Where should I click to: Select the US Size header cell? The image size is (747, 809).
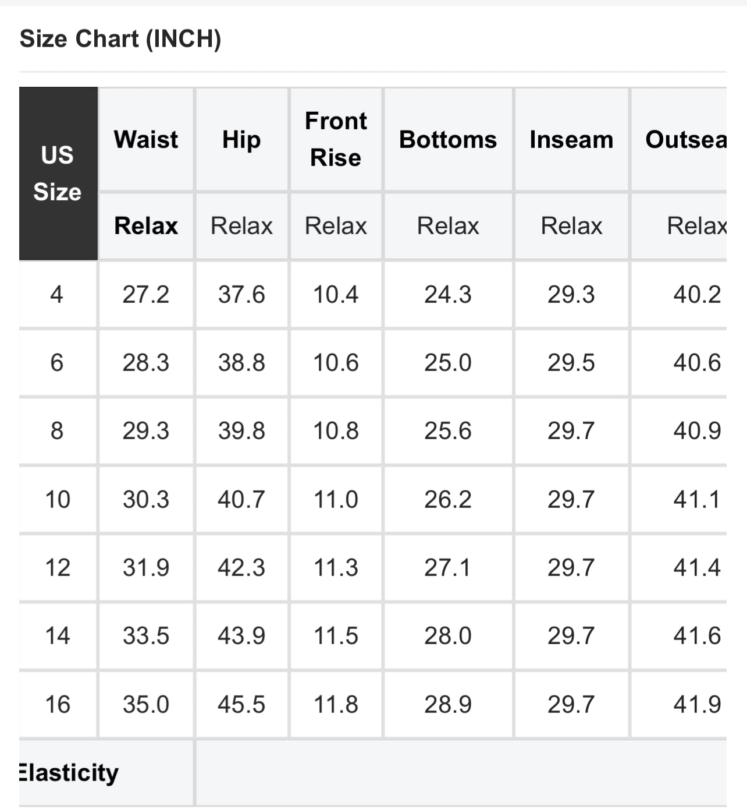(x=58, y=174)
